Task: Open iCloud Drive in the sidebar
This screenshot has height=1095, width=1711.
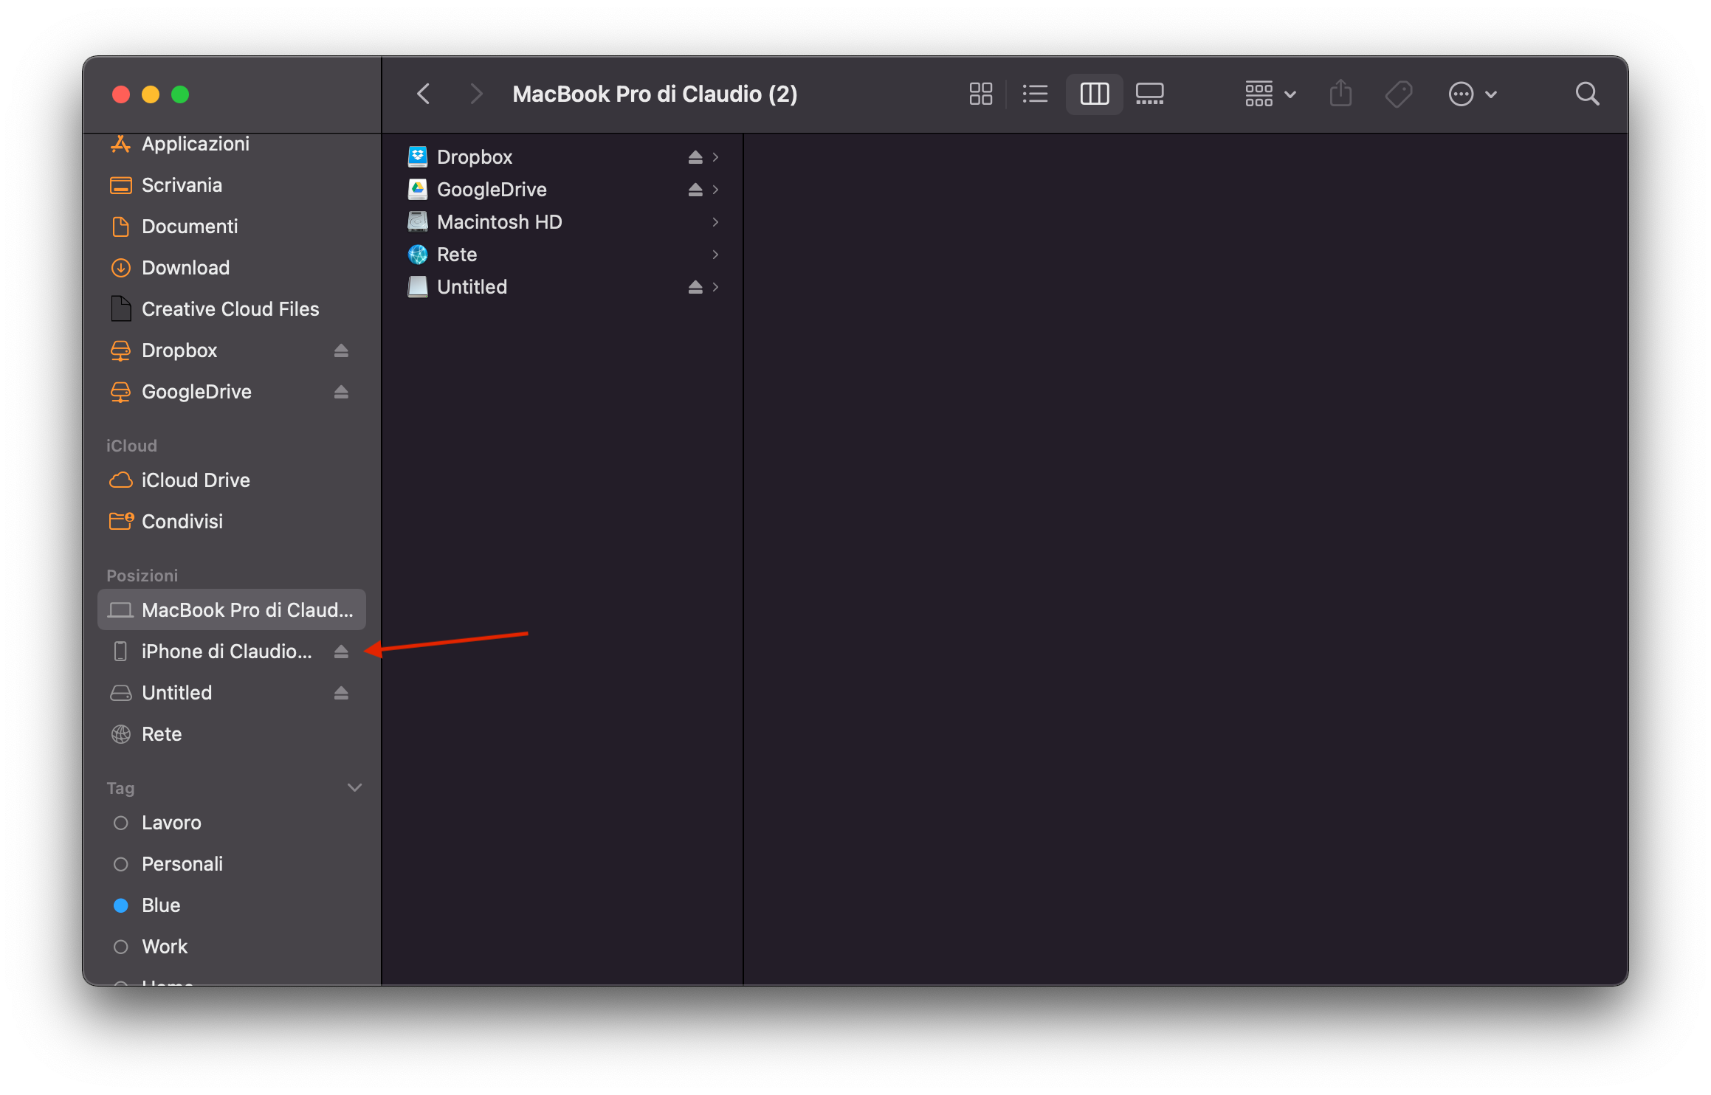Action: (195, 480)
